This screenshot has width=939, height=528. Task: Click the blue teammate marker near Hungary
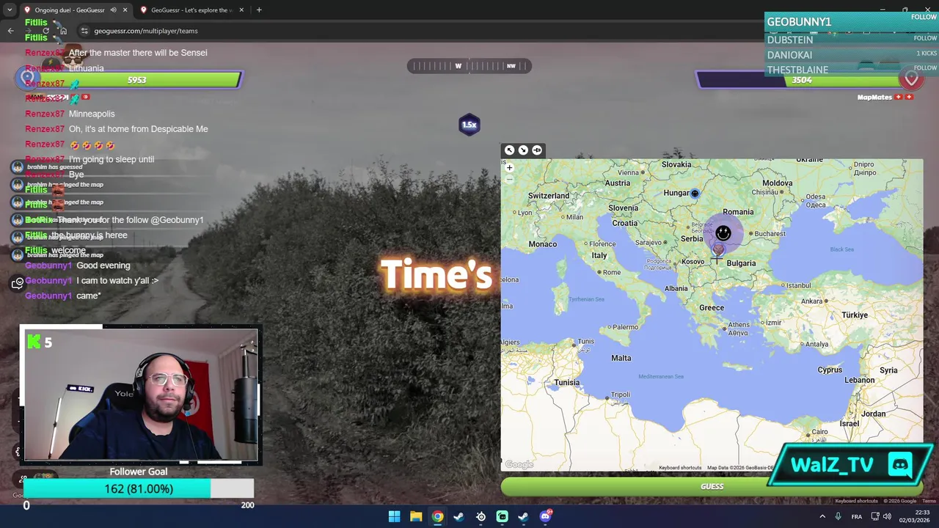pyautogui.click(x=695, y=194)
